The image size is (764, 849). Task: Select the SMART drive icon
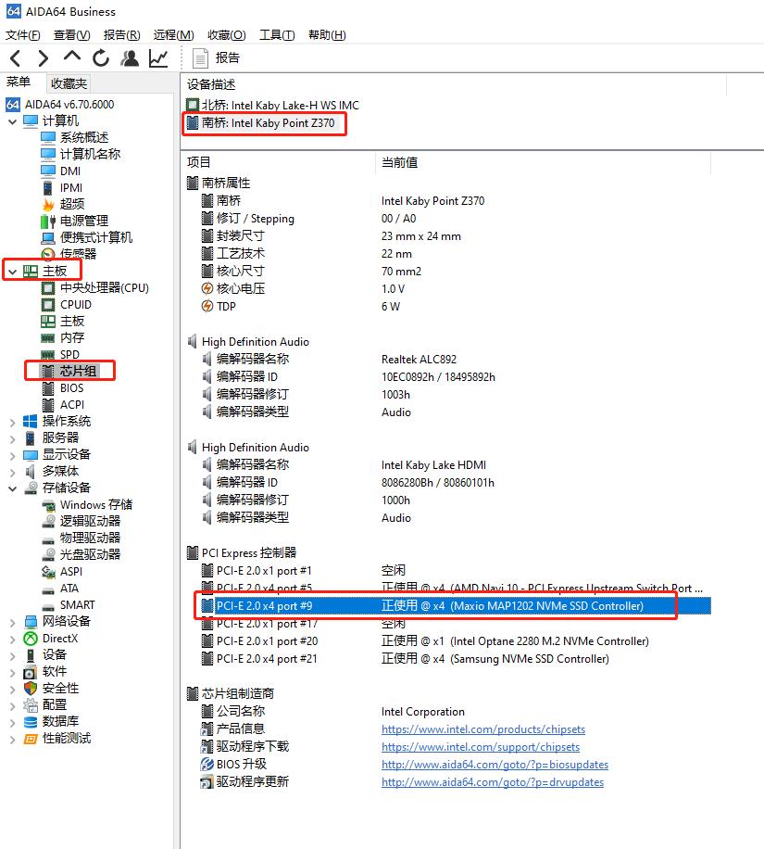coord(49,606)
